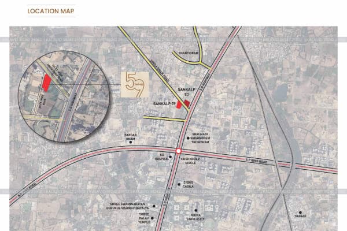Click the KD Hospital location dot
The height and width of the screenshot is (231, 347).
[x=170, y=155]
